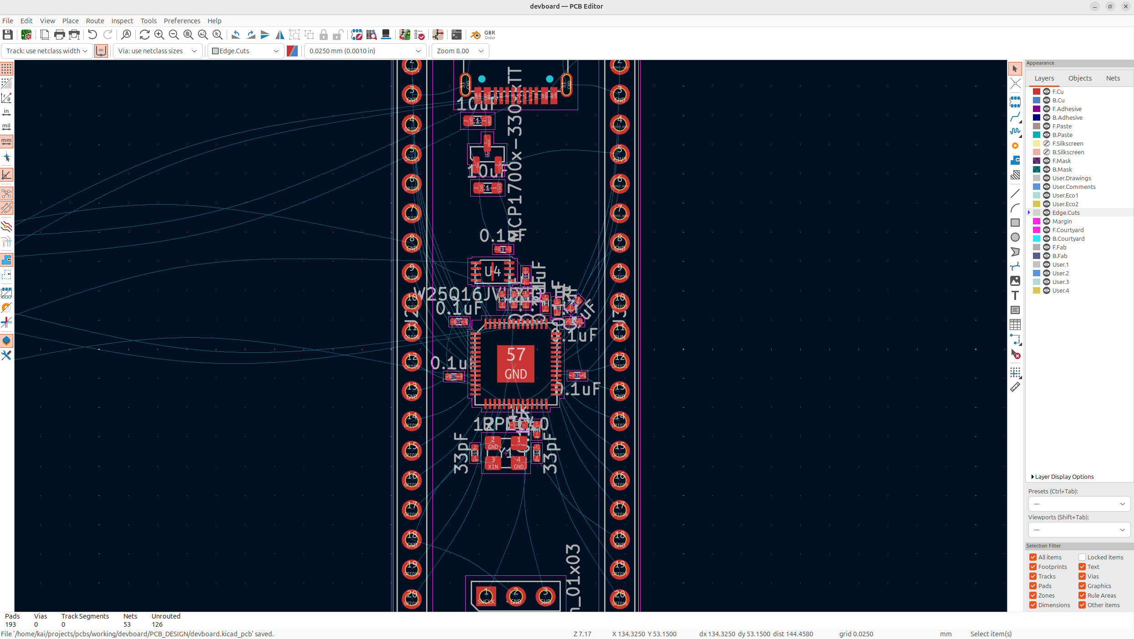Screen dimensions: 1134x639
Task: Select the Measure tool ruler icon
Action: (x=1015, y=387)
